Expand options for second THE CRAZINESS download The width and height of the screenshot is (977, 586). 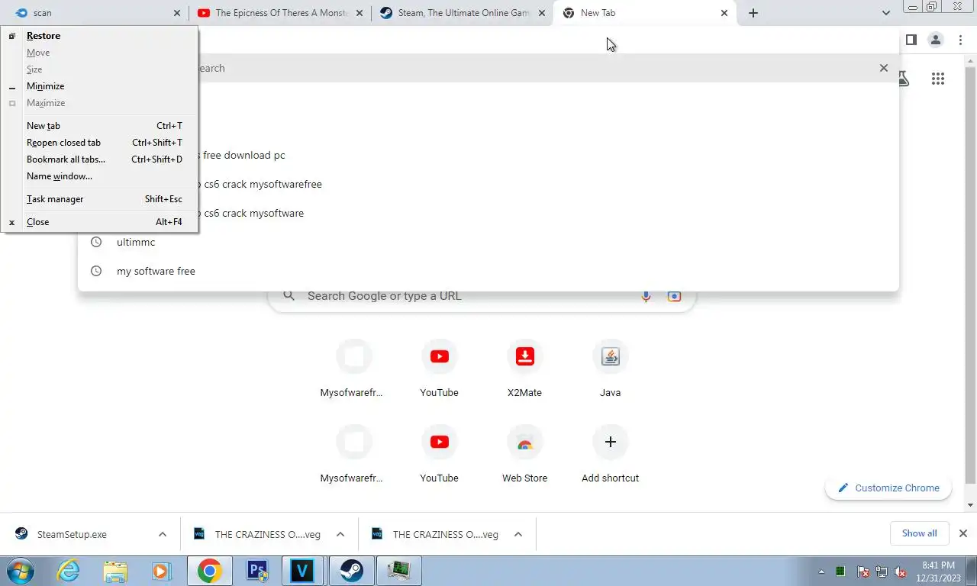tap(518, 534)
